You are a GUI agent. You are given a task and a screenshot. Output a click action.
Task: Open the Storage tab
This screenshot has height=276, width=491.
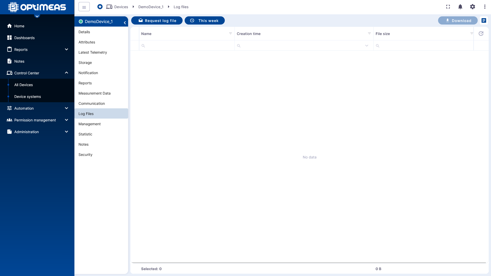[101, 63]
